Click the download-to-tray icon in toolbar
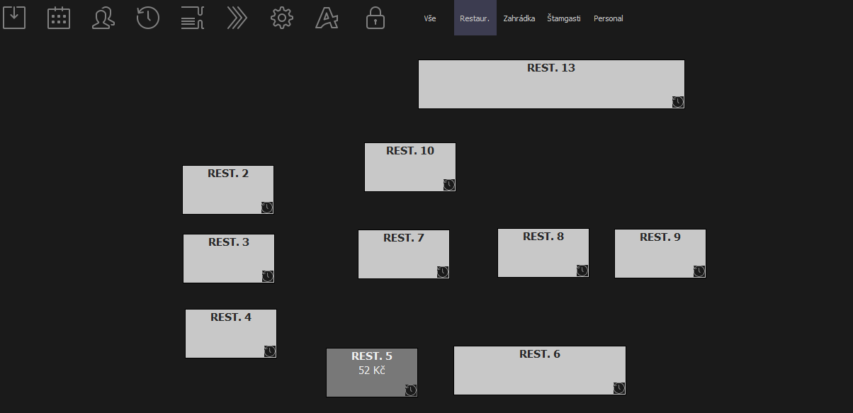 coord(14,18)
